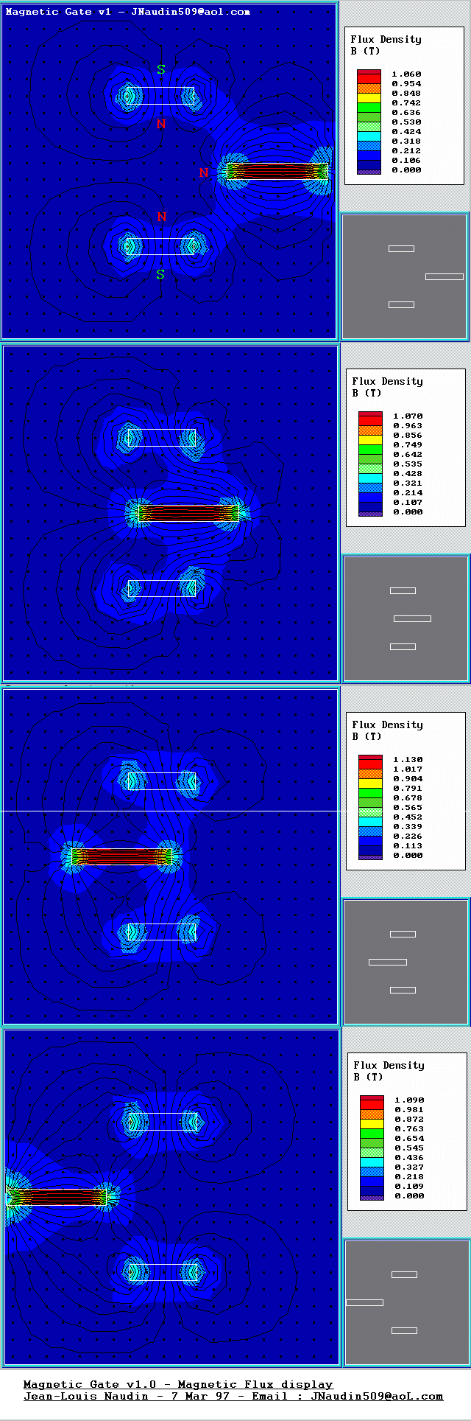Click the 0.954 legend value
The height and width of the screenshot is (1421, 471).
pyautogui.click(x=406, y=84)
